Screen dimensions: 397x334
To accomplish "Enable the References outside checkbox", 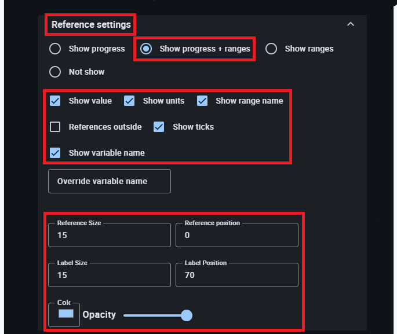I will (x=55, y=127).
